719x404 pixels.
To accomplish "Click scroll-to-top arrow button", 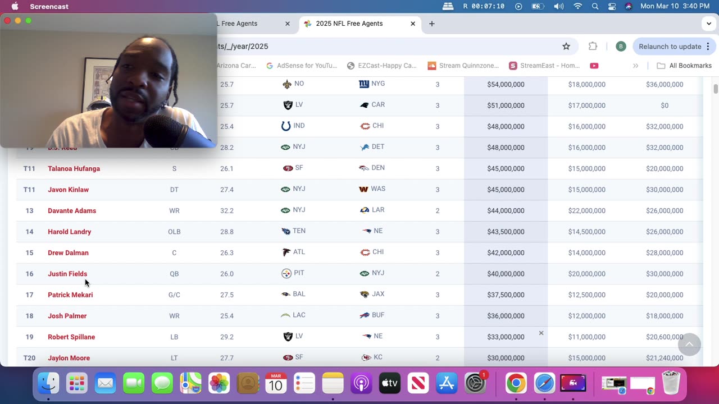I will 689,344.
